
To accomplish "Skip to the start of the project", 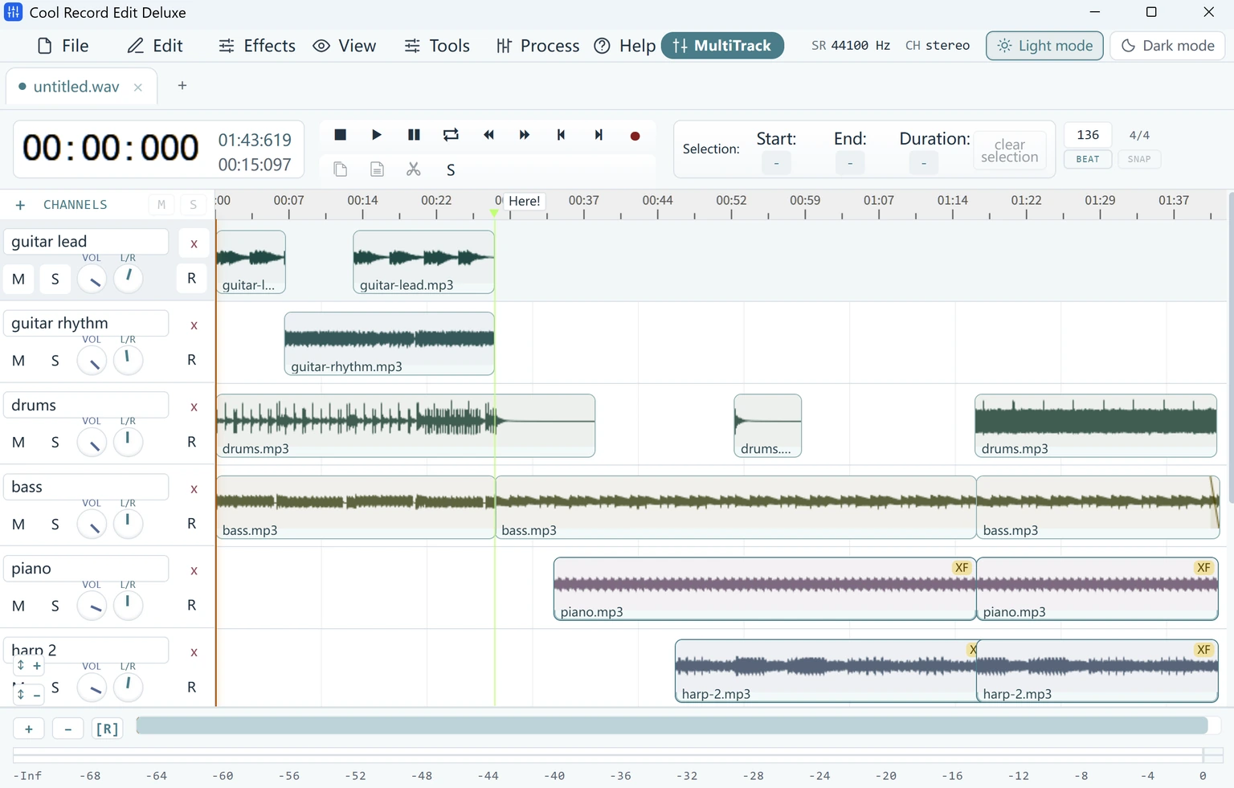I will tap(562, 135).
